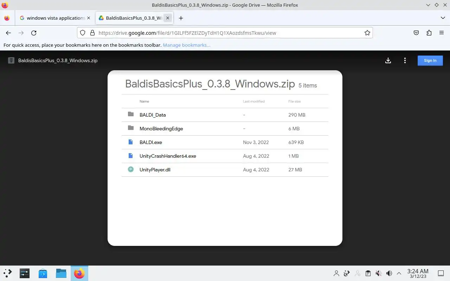Sort by the Name column header
Screen dimensions: 450x281
144,101
